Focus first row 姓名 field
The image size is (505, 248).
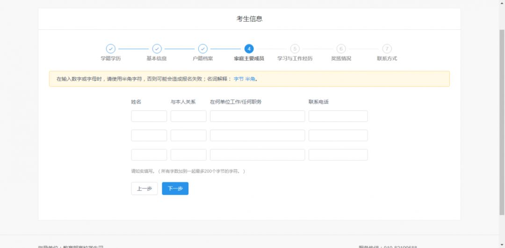pos(149,116)
